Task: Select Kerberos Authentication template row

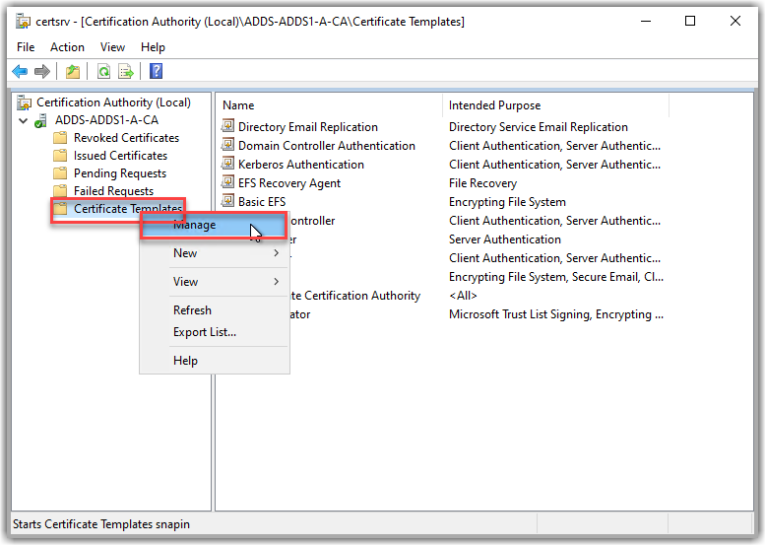Action: point(301,165)
